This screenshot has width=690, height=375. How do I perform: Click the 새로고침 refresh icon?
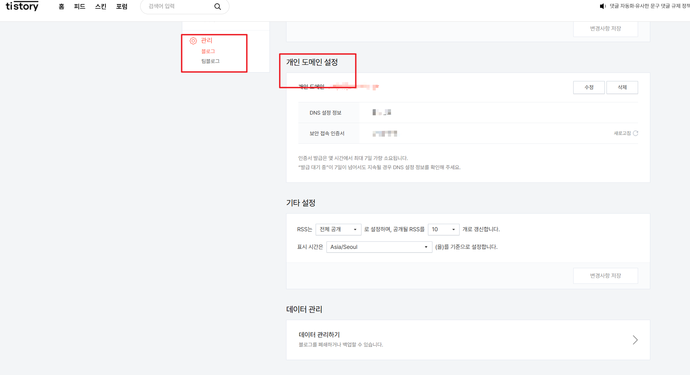coord(636,133)
